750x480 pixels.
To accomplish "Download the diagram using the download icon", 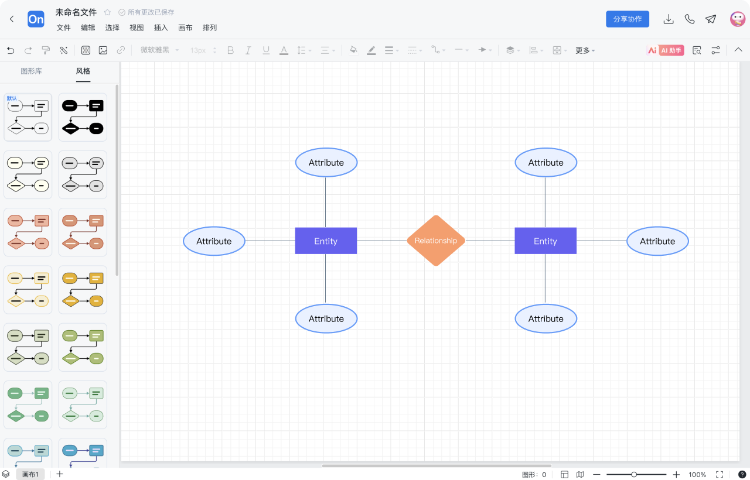I will point(668,19).
